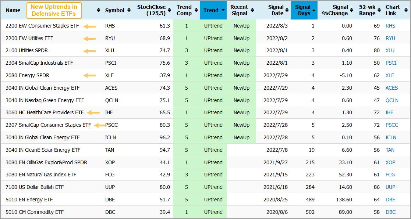Image resolution: width=411 pixels, height=219 pixels.
Task: Follow the TAN chart link
Action: (x=390, y=150)
